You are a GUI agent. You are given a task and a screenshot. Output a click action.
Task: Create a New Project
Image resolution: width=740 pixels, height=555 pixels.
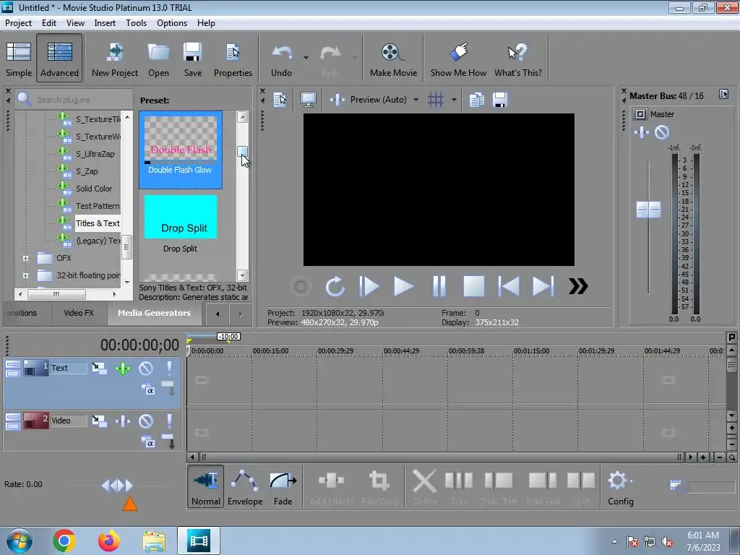click(115, 59)
